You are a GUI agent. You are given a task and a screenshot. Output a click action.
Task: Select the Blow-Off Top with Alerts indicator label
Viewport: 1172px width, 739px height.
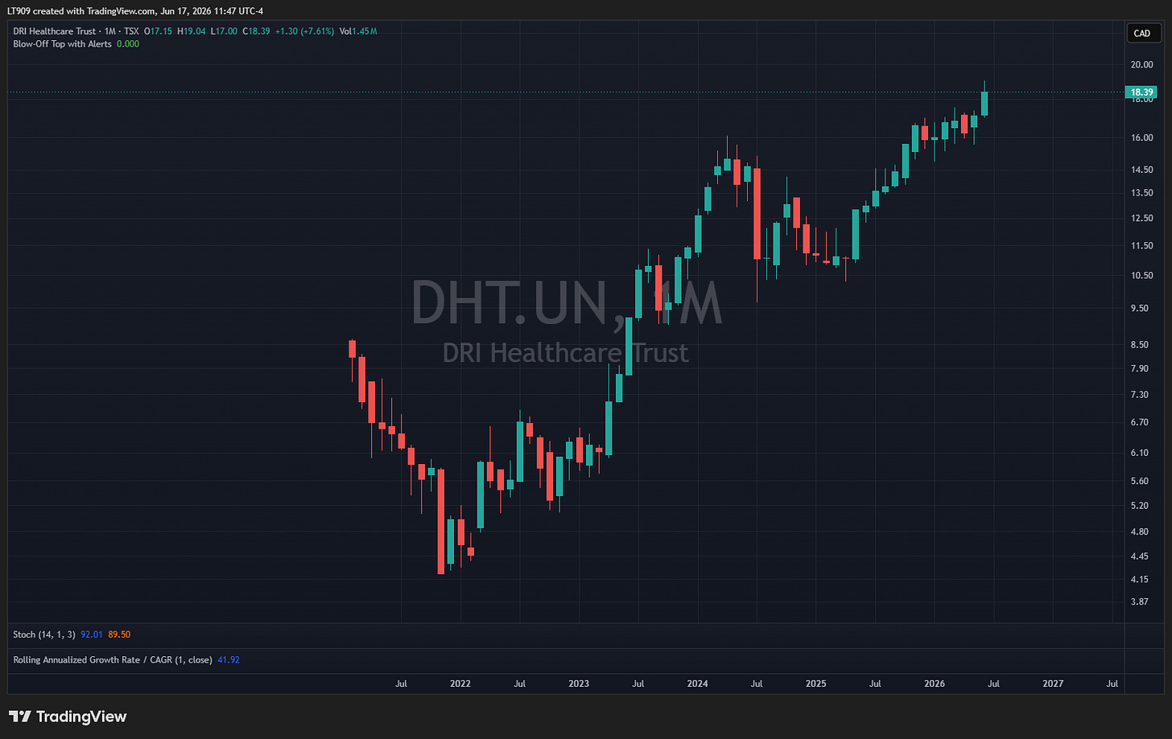[62, 44]
